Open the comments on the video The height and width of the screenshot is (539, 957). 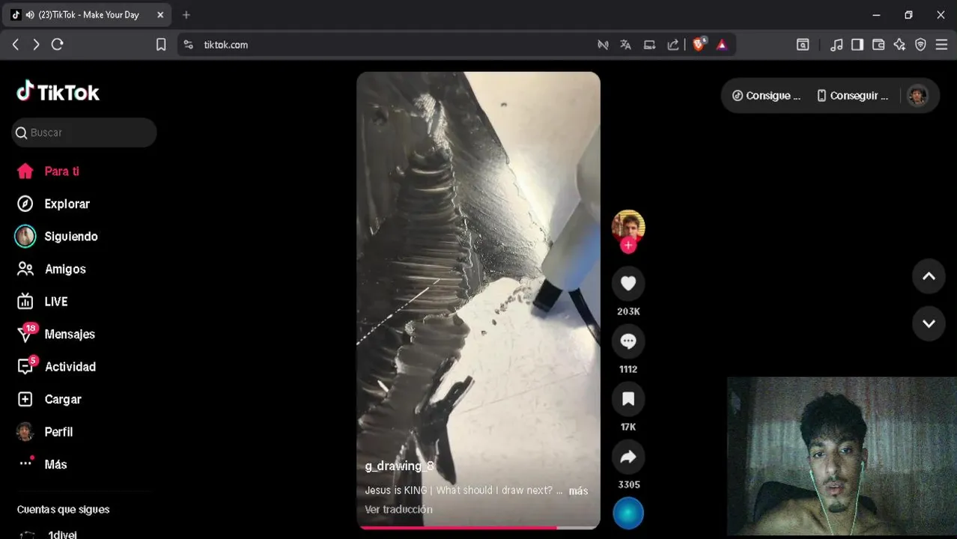tap(628, 341)
